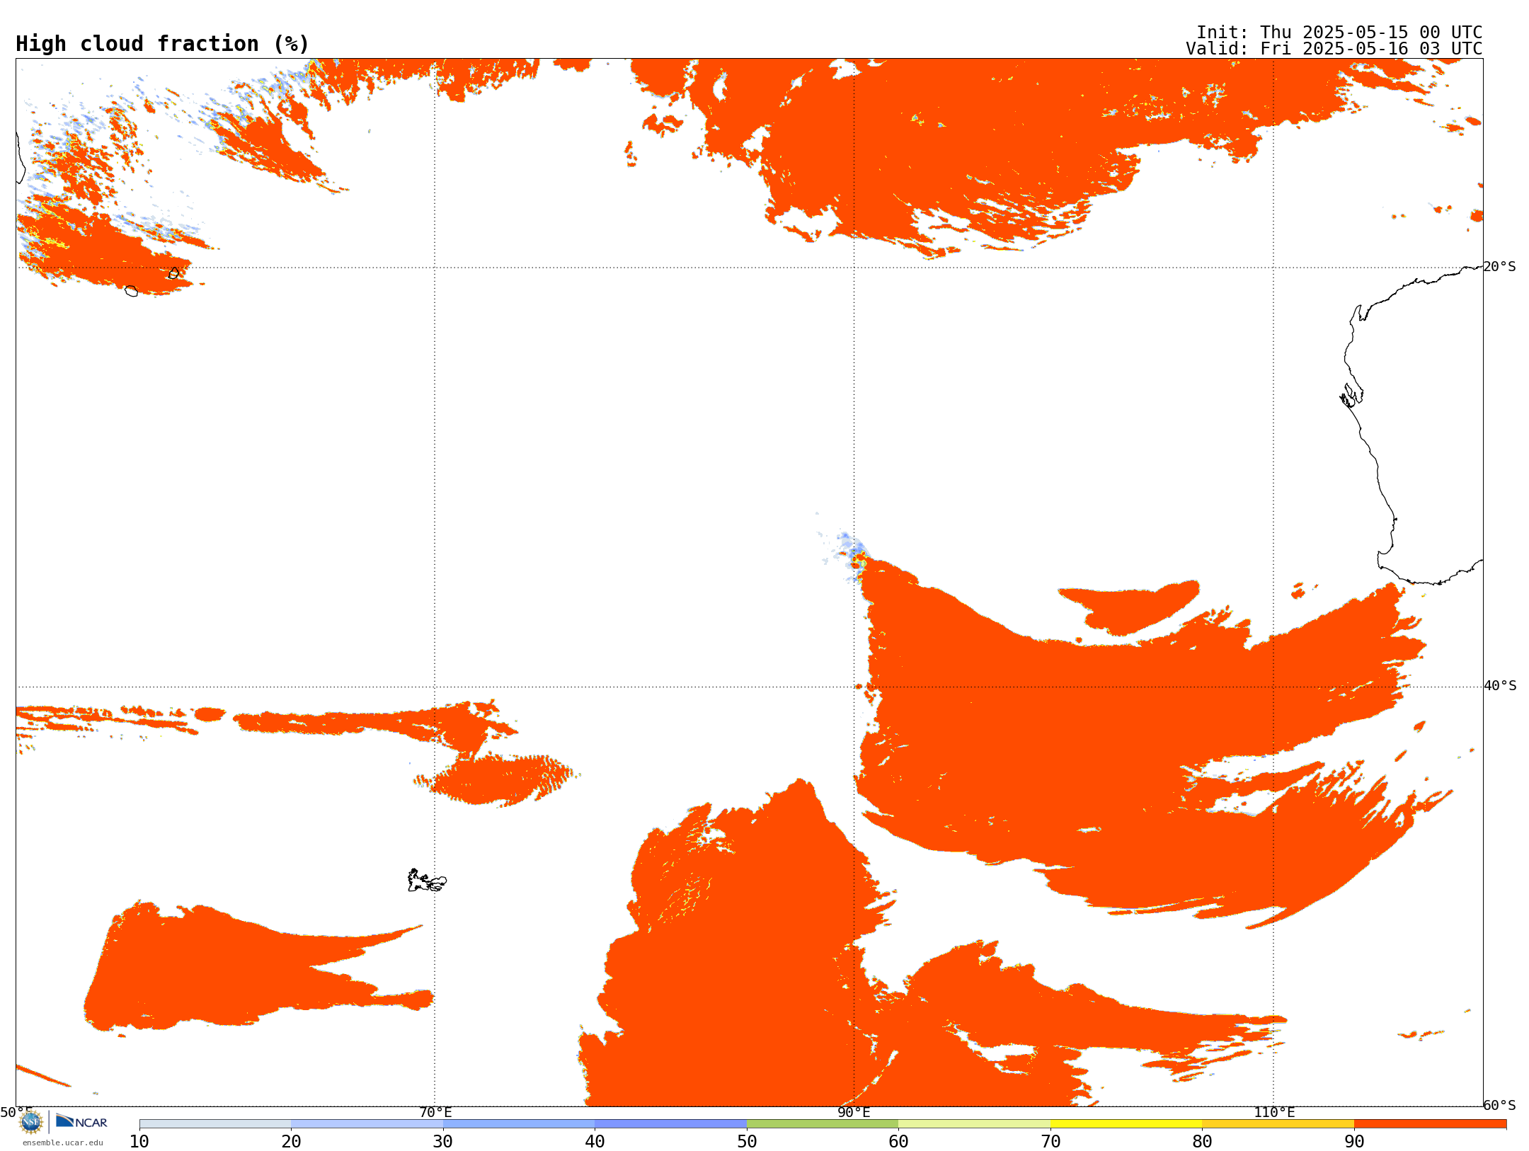Click the 60°S latitude label

pos(1500,1105)
